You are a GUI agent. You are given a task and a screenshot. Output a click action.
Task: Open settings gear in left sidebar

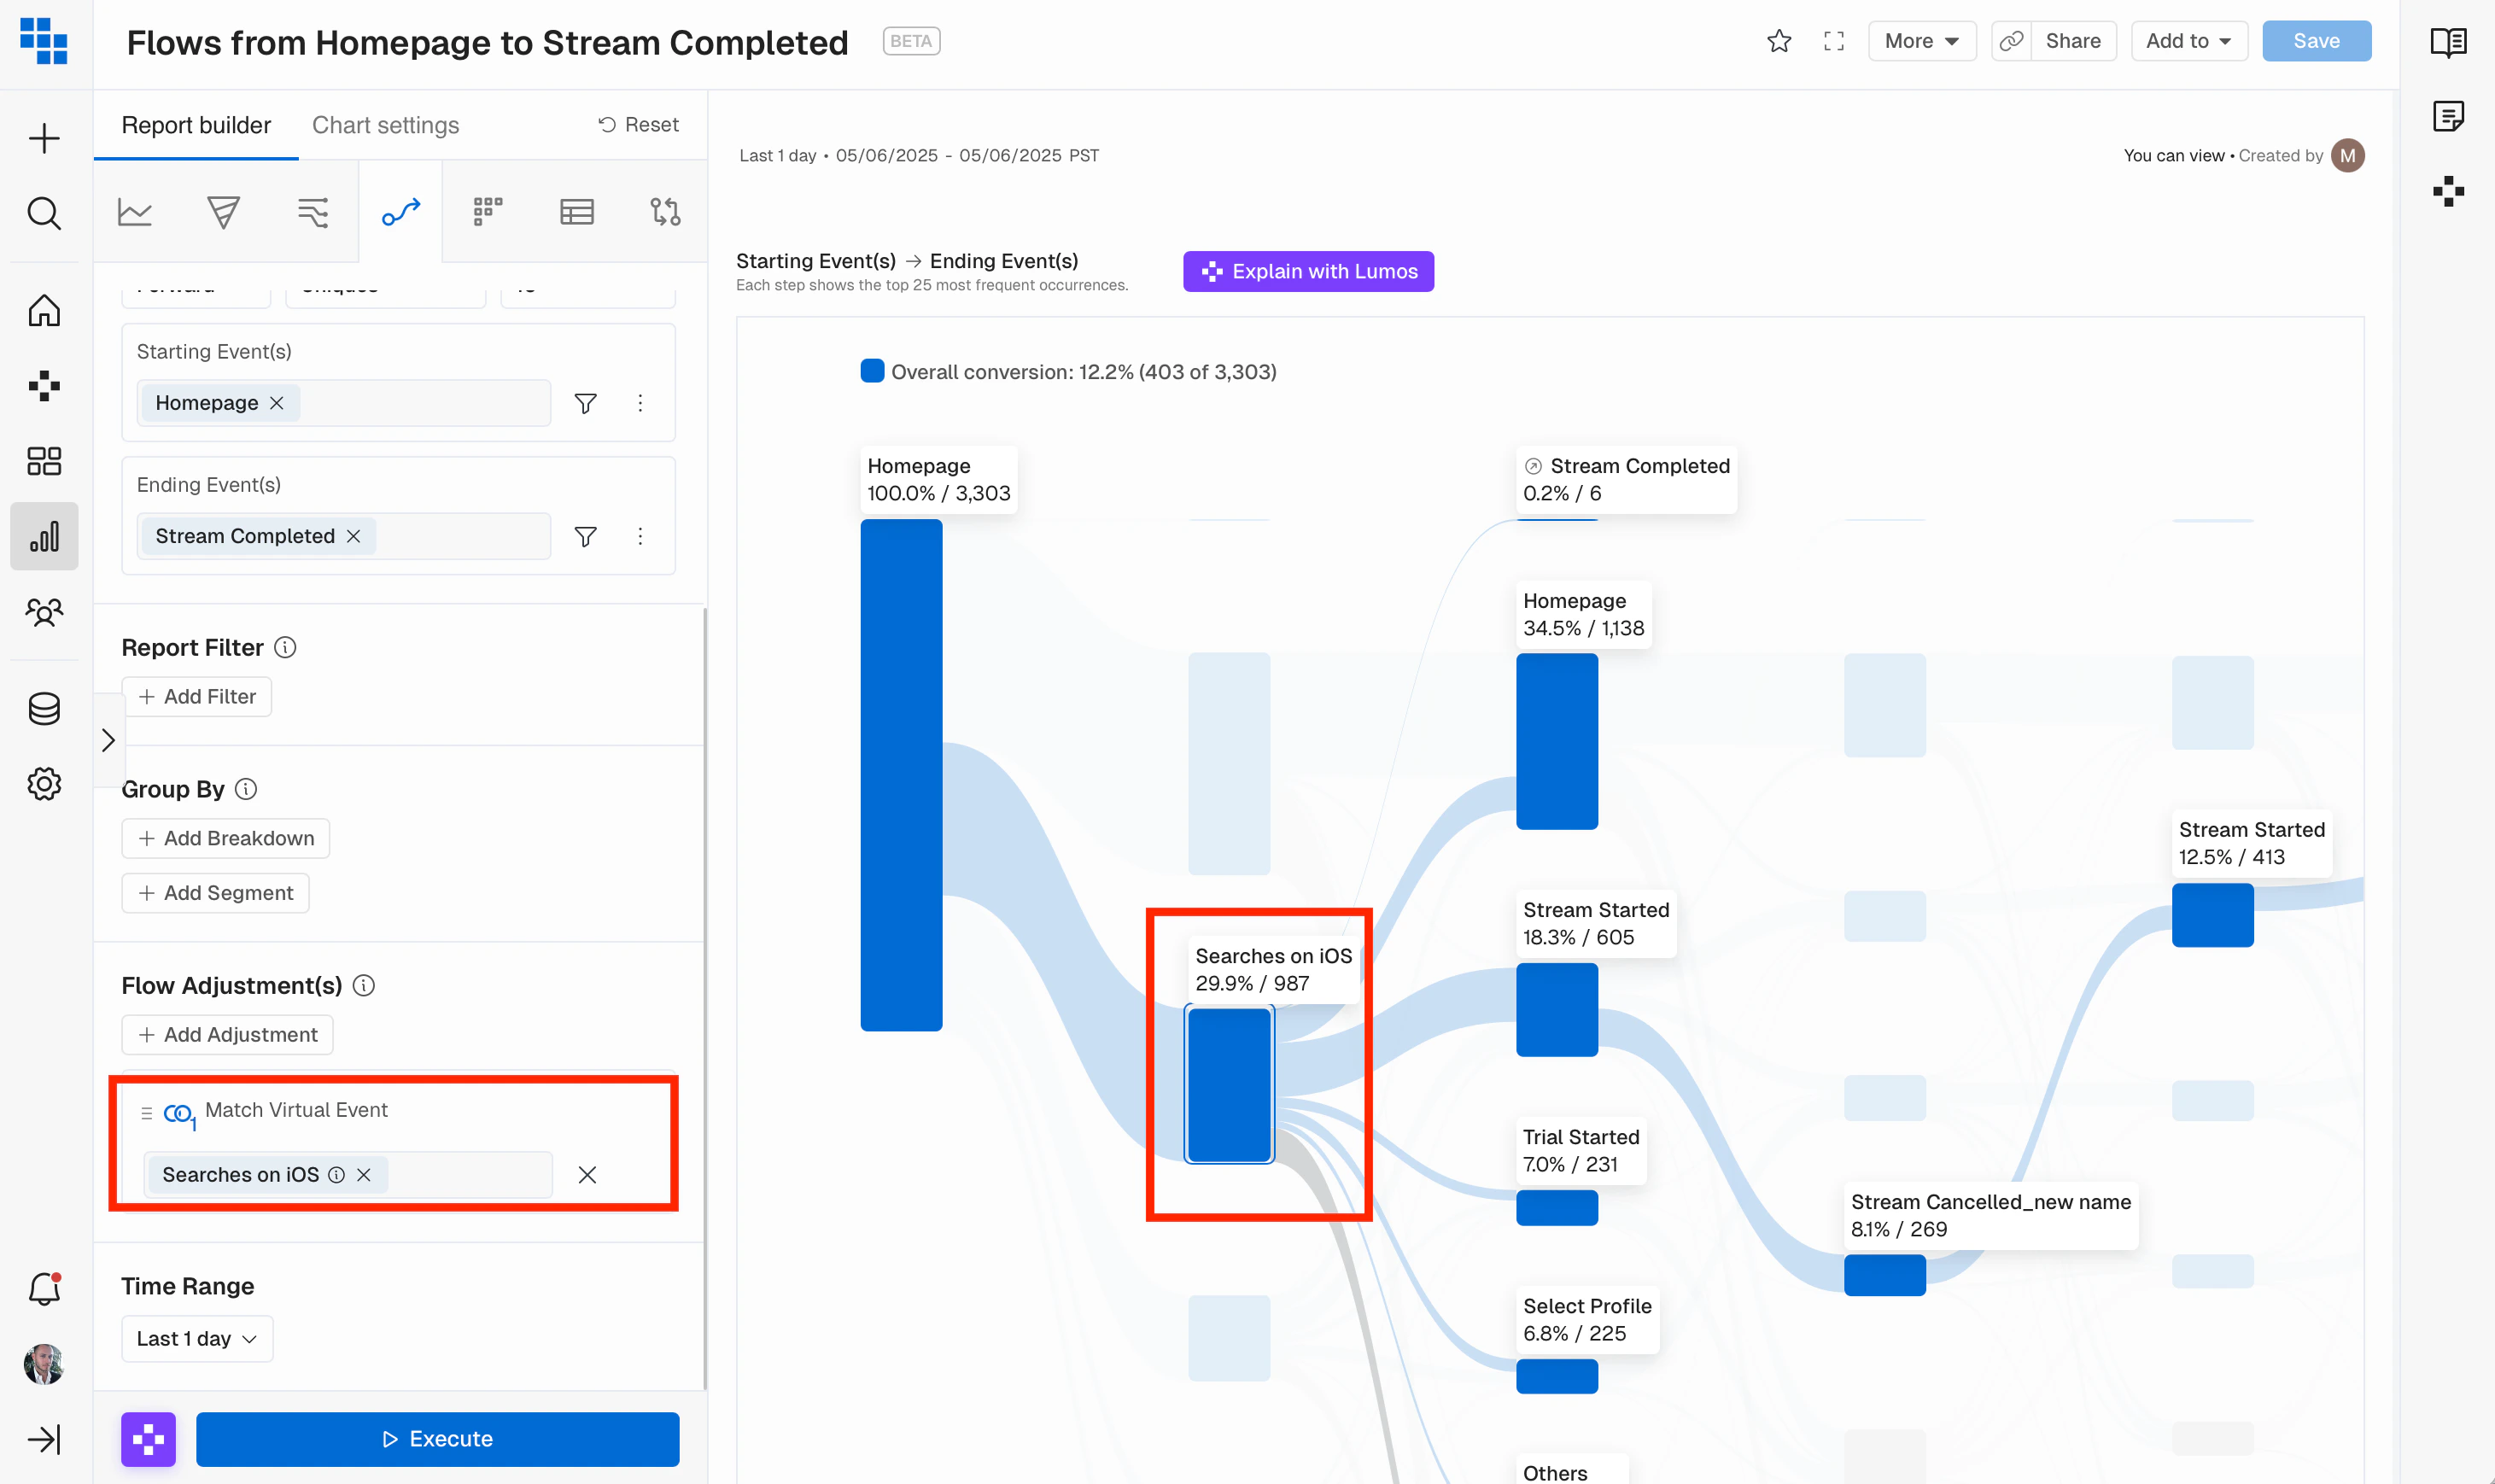coord(44,784)
